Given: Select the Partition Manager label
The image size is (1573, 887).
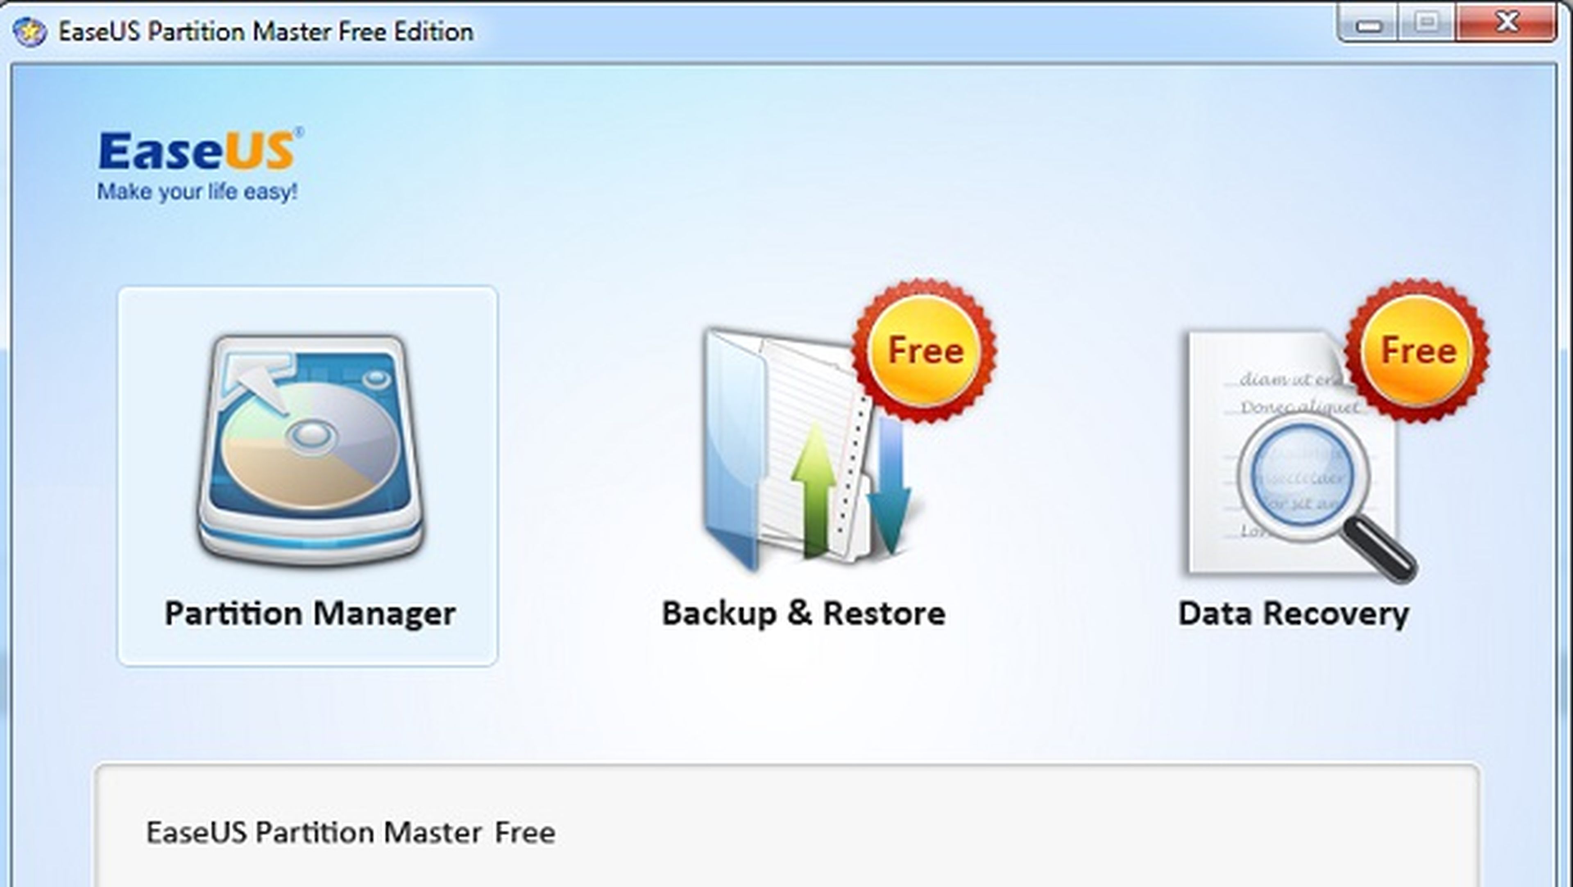Looking at the screenshot, I should pos(310,613).
